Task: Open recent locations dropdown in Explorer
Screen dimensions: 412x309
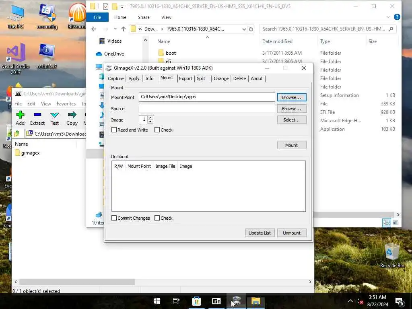Action: coord(115,29)
